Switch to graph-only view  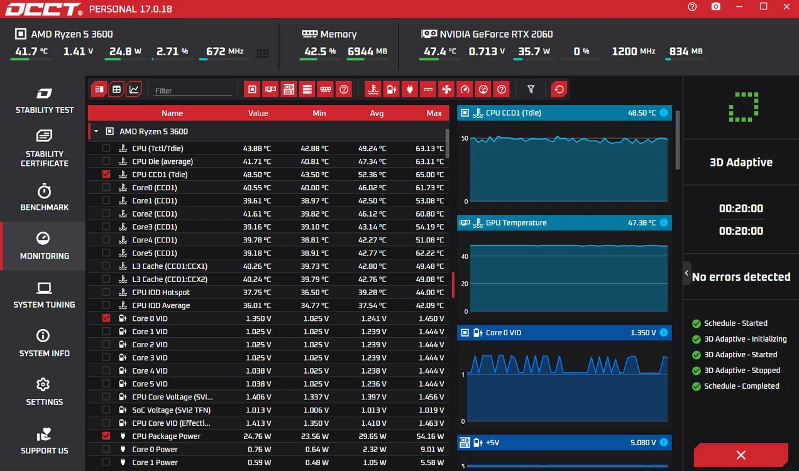coord(134,89)
